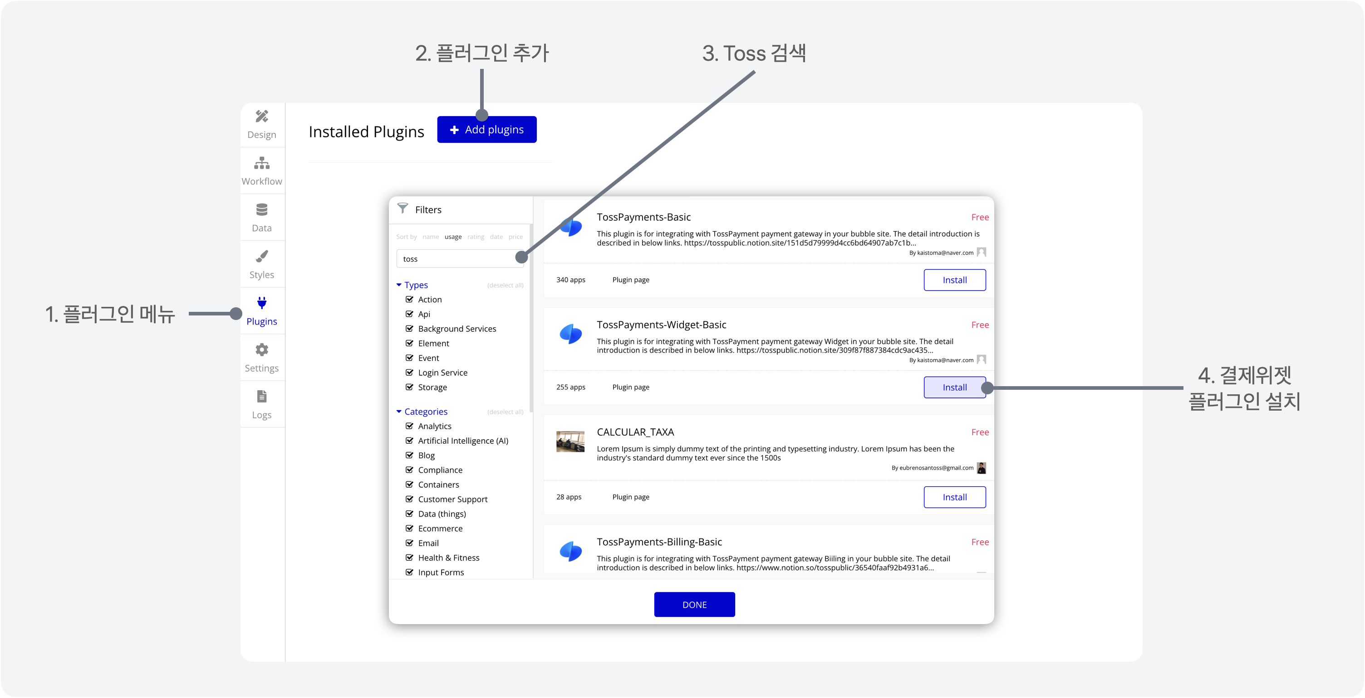Uncheck the Data (things) checkbox
The image size is (1365, 698).
(410, 514)
